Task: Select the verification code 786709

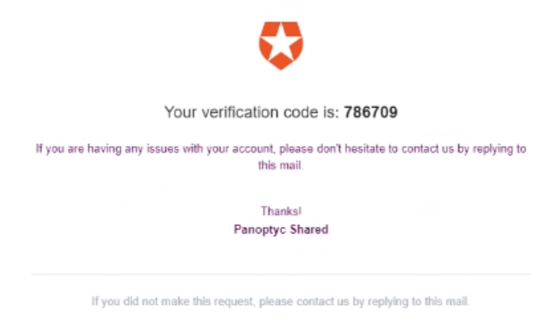Action: click(371, 112)
